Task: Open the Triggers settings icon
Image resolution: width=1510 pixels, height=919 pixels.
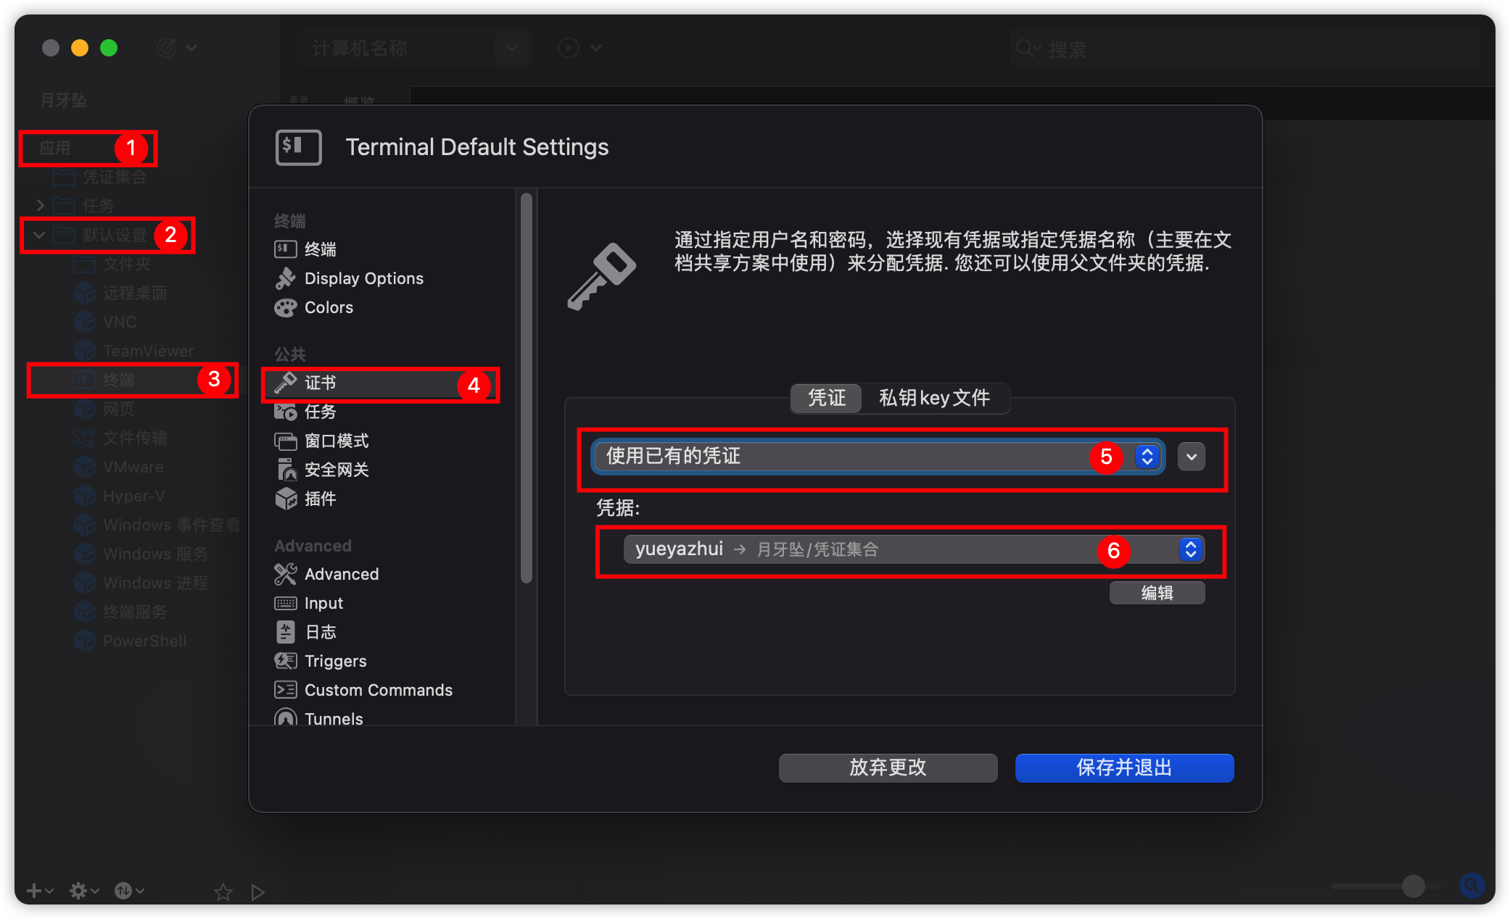Action: [285, 661]
